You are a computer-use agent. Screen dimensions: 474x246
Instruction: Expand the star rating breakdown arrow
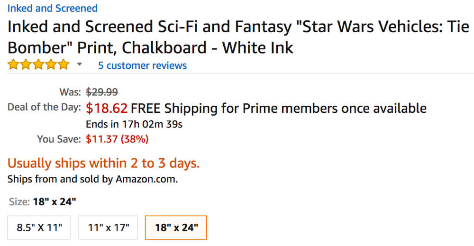[80, 64]
